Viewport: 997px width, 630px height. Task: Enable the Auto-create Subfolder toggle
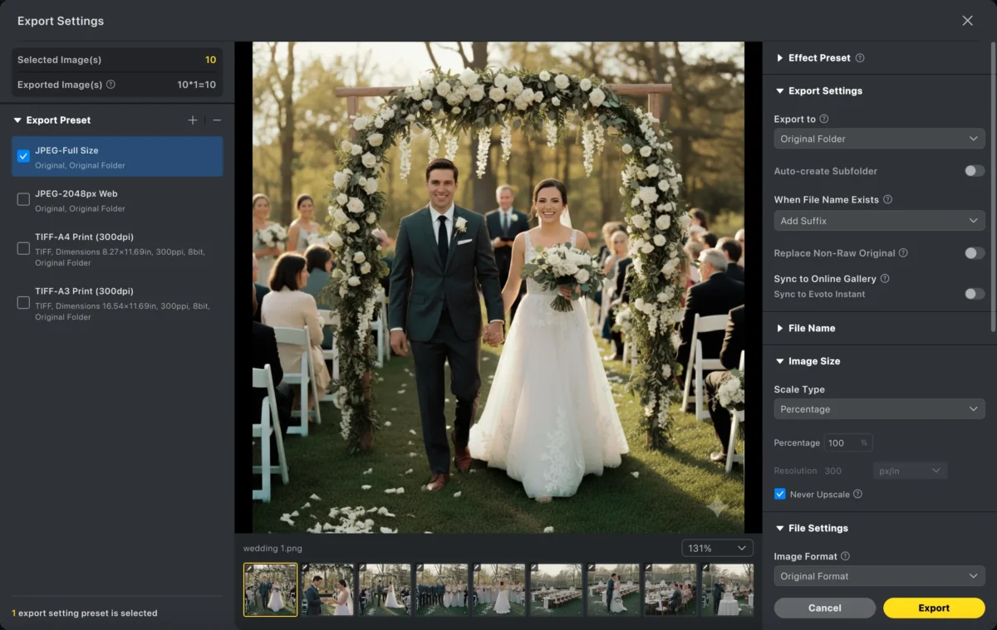pyautogui.click(x=974, y=171)
